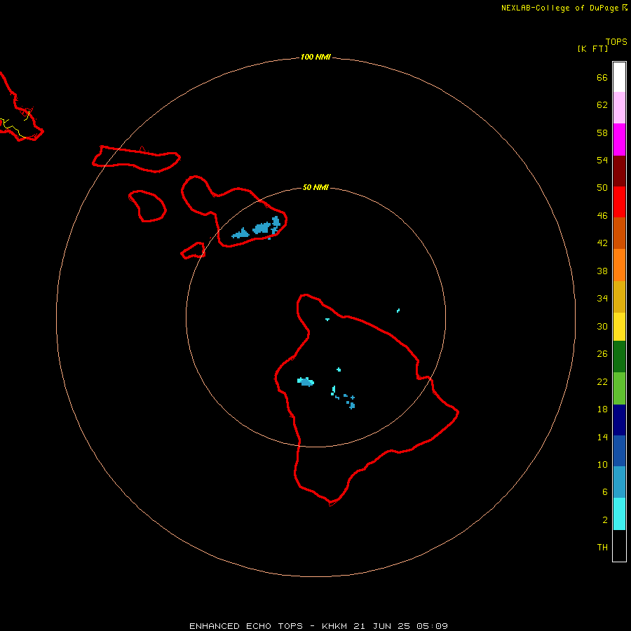Click the legend label "TH"
Image resolution: width=631 pixels, height=631 pixels.
click(602, 548)
